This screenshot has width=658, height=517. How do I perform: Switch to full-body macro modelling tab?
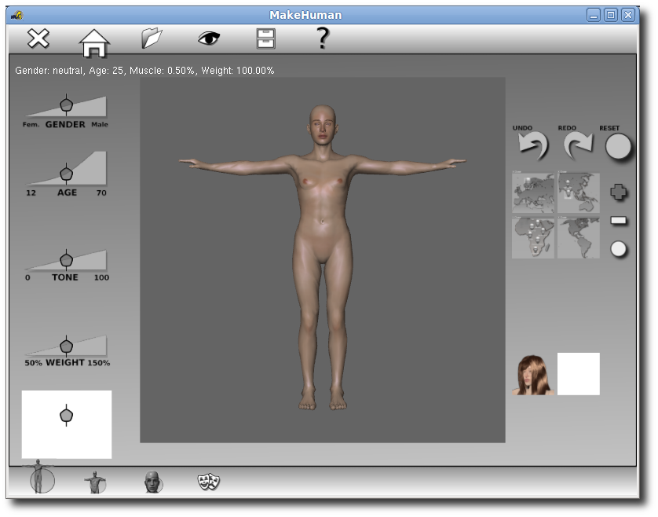40,478
